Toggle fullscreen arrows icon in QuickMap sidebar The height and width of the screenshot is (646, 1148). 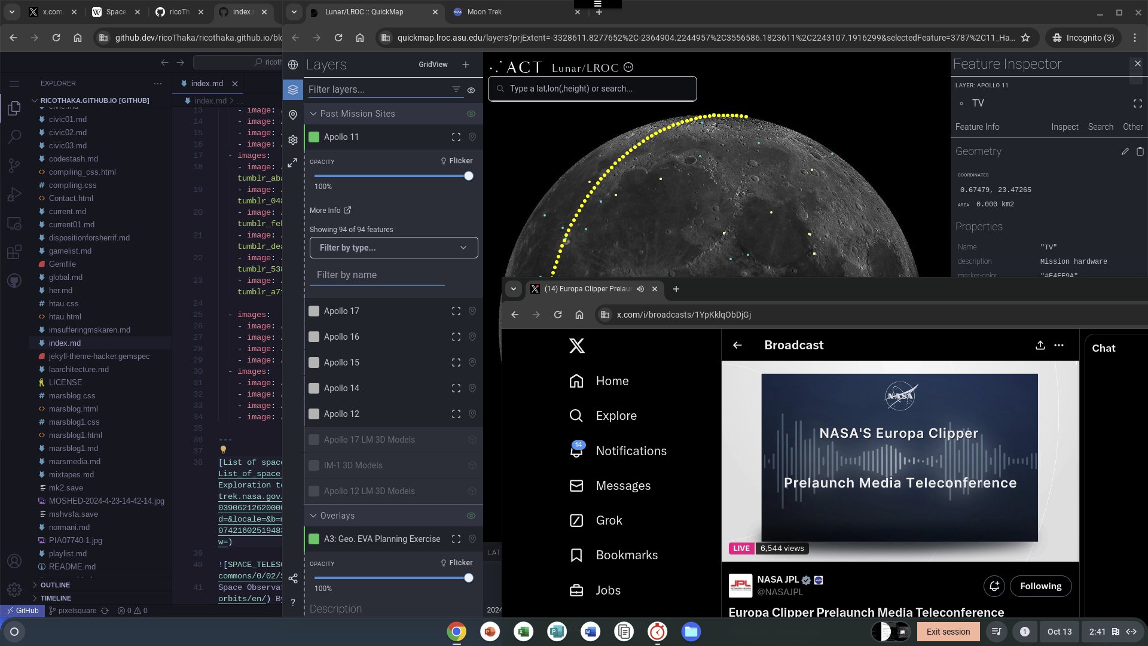click(293, 163)
